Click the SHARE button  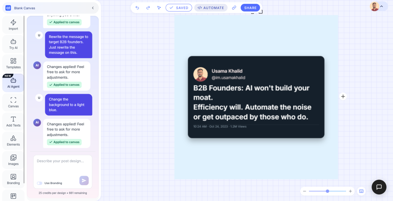click(x=250, y=8)
